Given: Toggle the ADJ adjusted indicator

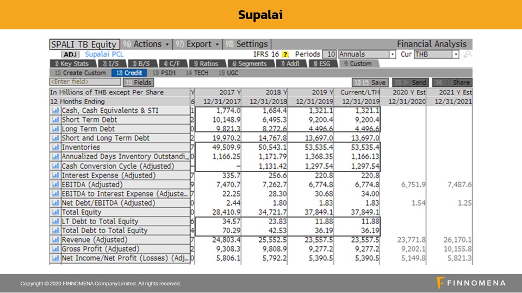Looking at the screenshot, I should [70, 55].
